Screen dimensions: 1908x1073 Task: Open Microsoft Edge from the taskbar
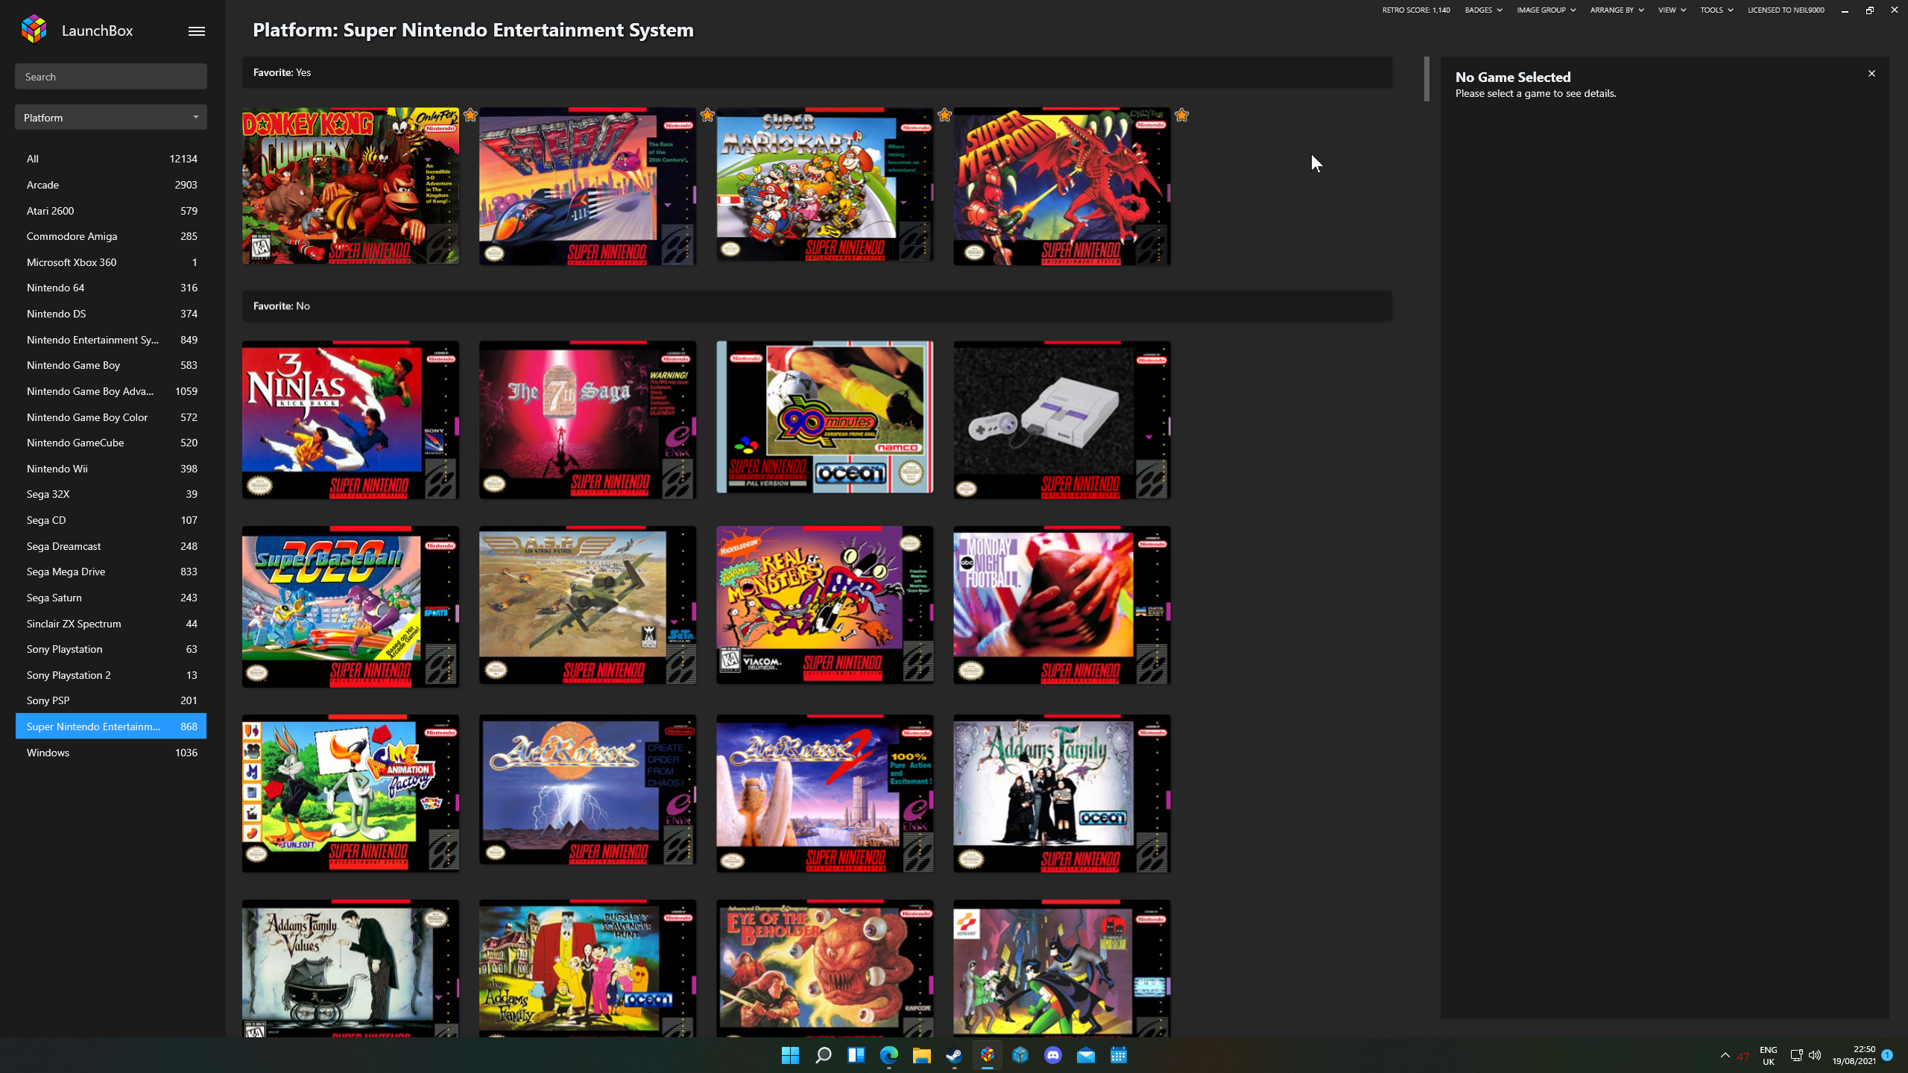pos(888,1055)
